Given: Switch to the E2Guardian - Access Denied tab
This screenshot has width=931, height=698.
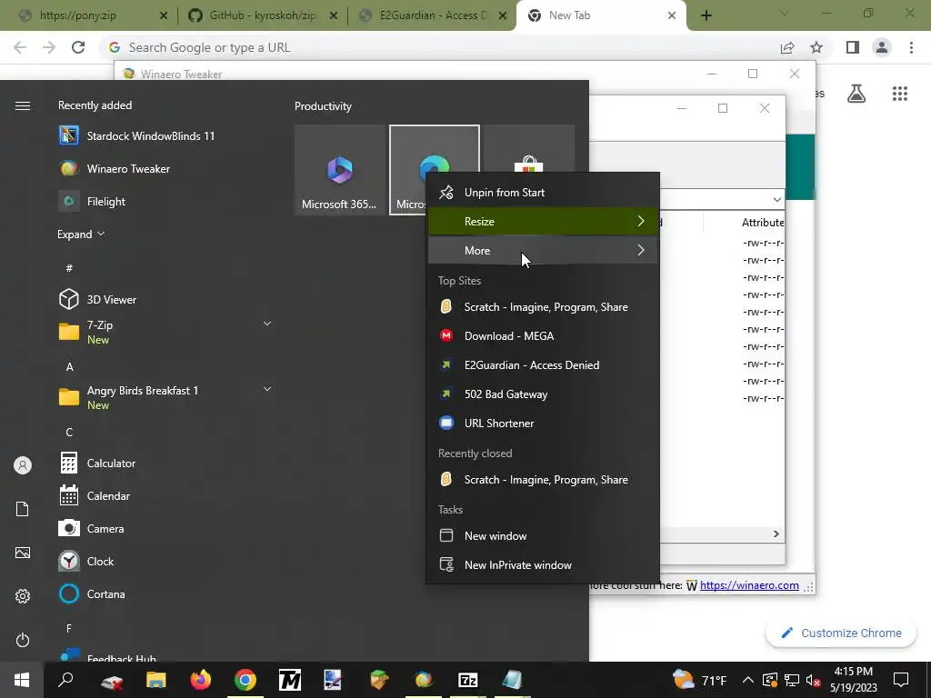Looking at the screenshot, I should point(432,15).
